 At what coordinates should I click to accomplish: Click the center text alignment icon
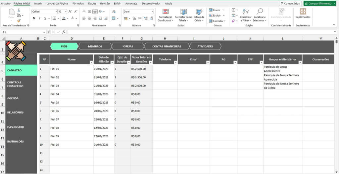(x=89, y=18)
